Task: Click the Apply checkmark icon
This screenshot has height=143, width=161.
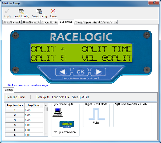Action: tap(7, 11)
